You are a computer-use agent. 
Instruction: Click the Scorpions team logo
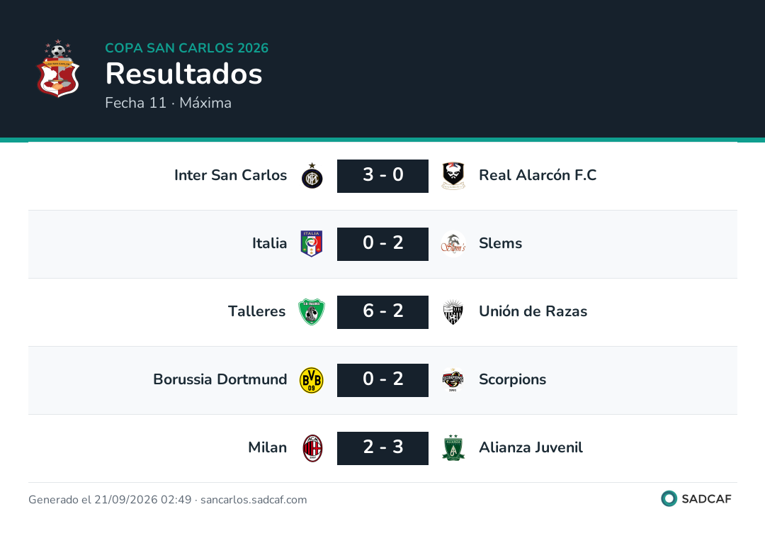[x=453, y=380]
